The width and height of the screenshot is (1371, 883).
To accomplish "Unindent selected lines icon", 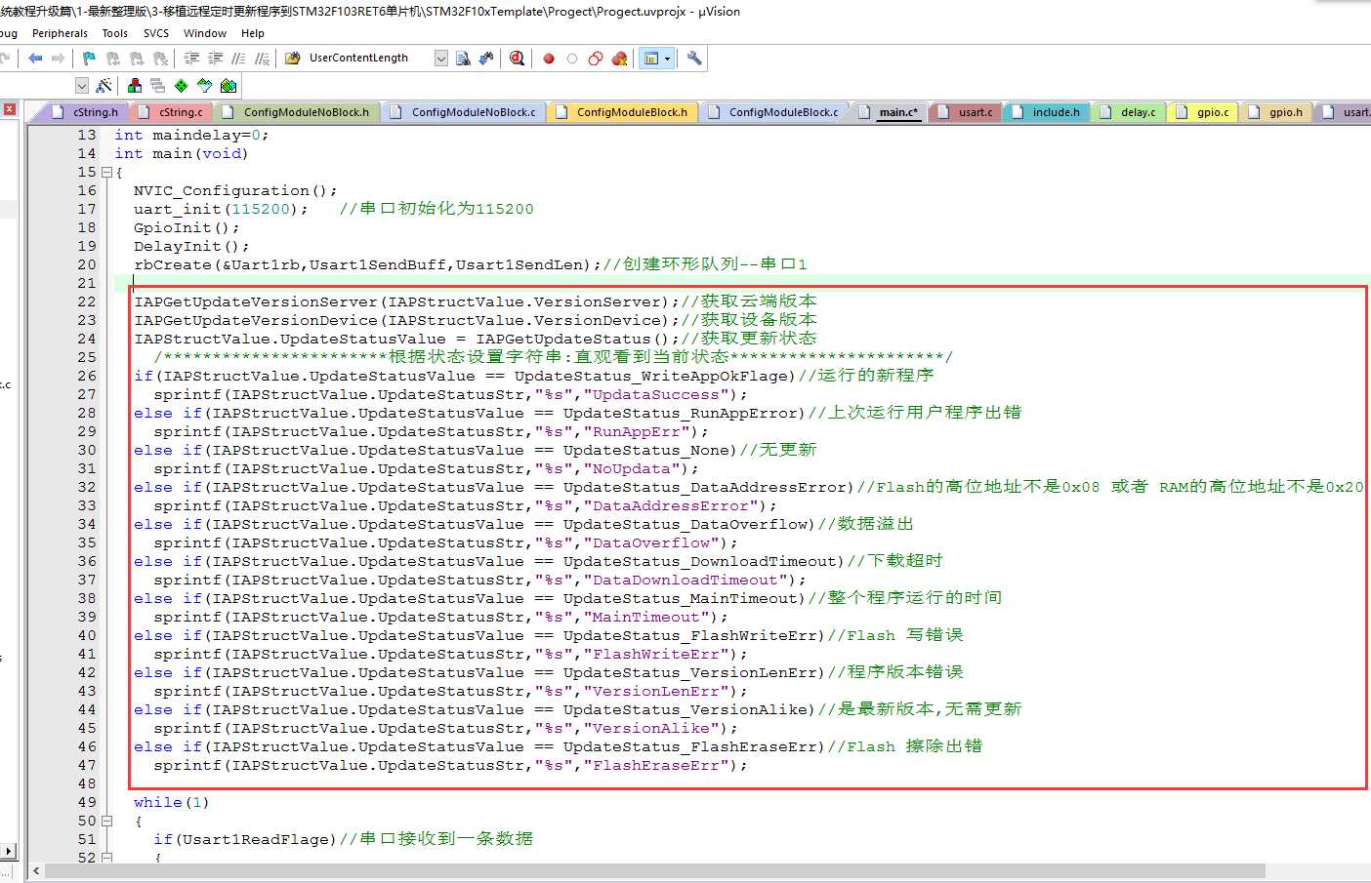I will (x=216, y=59).
